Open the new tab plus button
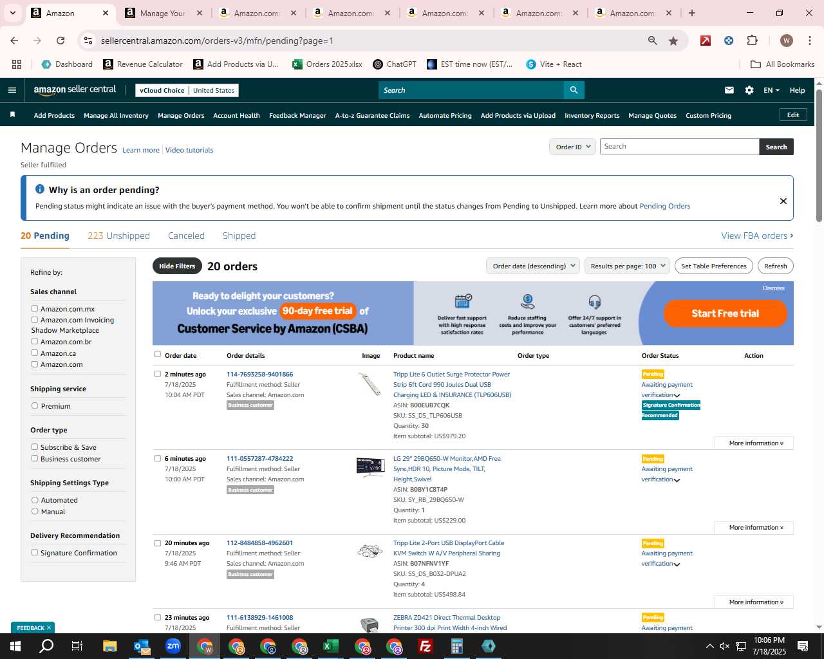Screen dimensions: 824x659 pyautogui.click(x=691, y=13)
